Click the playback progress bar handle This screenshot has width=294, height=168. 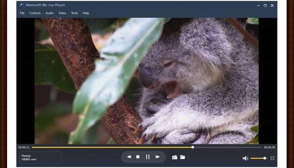coord(193,147)
